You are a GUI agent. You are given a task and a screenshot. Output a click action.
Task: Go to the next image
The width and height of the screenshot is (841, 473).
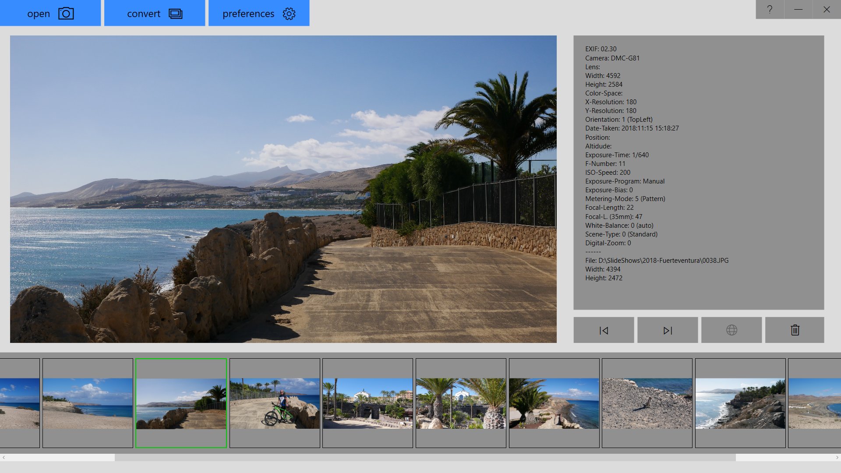click(x=668, y=330)
